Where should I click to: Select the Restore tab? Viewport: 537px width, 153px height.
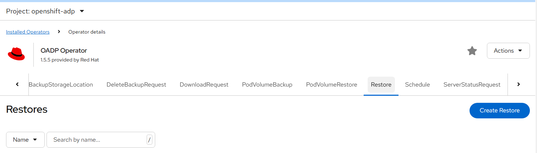coord(381,85)
